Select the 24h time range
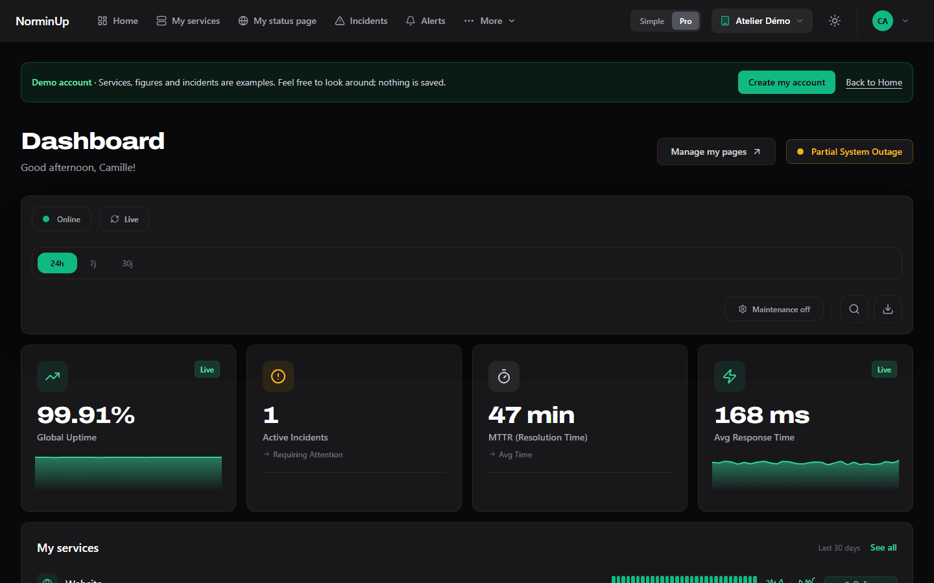 click(x=57, y=263)
